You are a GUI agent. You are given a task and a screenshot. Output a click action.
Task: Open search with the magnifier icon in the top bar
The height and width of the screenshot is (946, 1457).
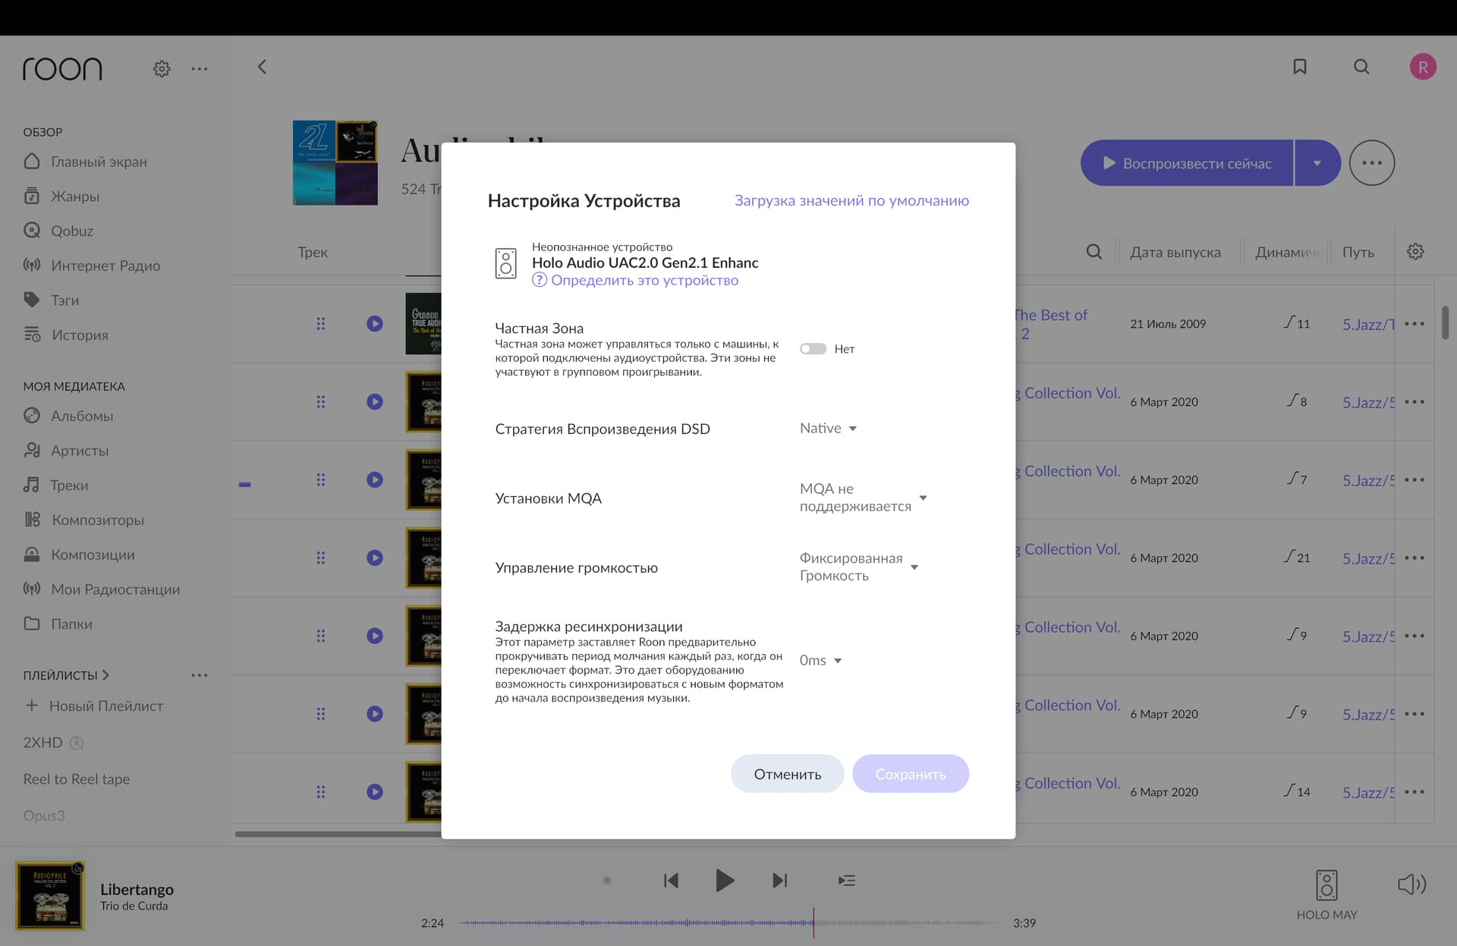1361,67
